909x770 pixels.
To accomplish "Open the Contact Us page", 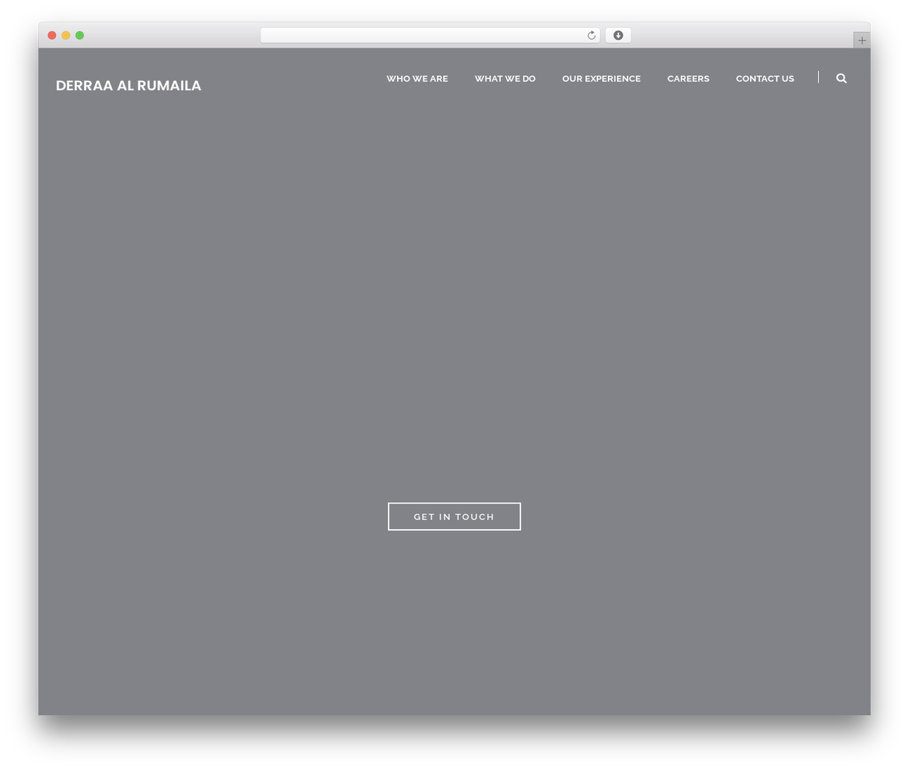I will coord(765,79).
